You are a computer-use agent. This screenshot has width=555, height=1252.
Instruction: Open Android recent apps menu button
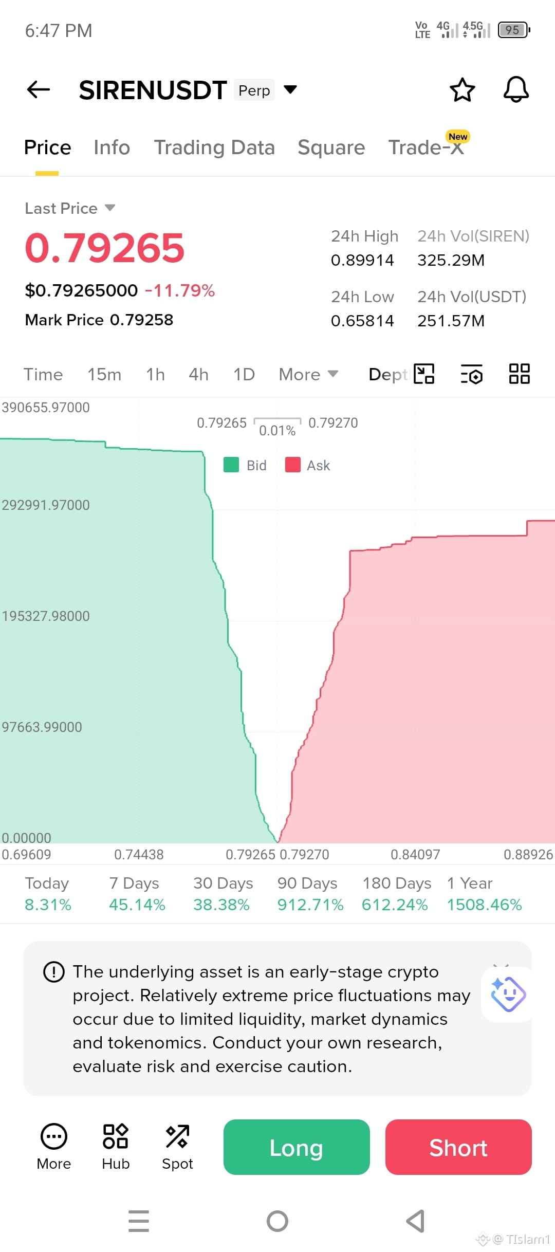[x=139, y=1221]
